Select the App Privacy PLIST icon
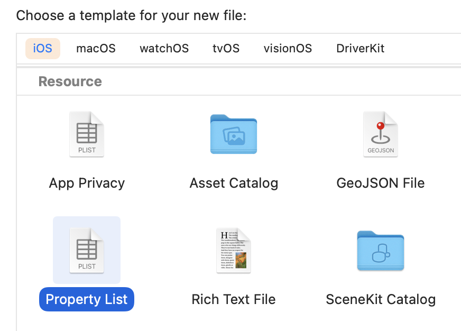Image resolution: width=461 pixels, height=331 pixels. [87, 134]
